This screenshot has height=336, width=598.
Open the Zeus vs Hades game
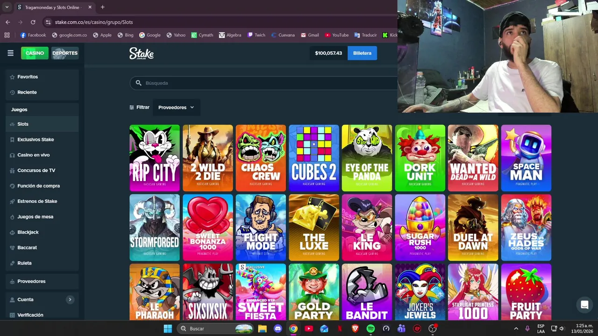526,228
